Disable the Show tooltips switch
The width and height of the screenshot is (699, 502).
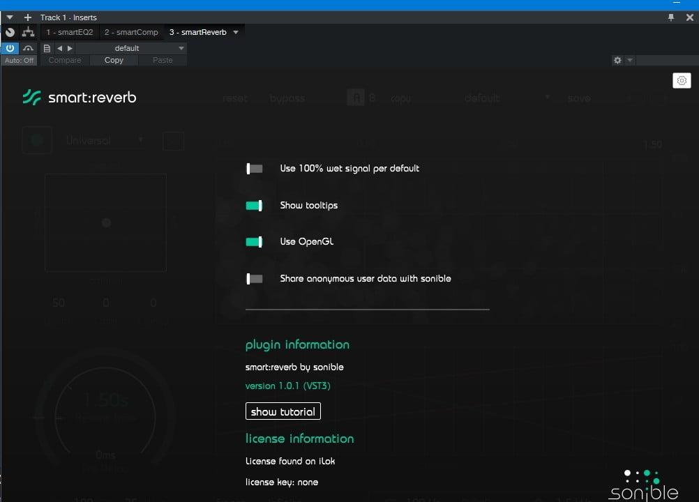pos(254,206)
